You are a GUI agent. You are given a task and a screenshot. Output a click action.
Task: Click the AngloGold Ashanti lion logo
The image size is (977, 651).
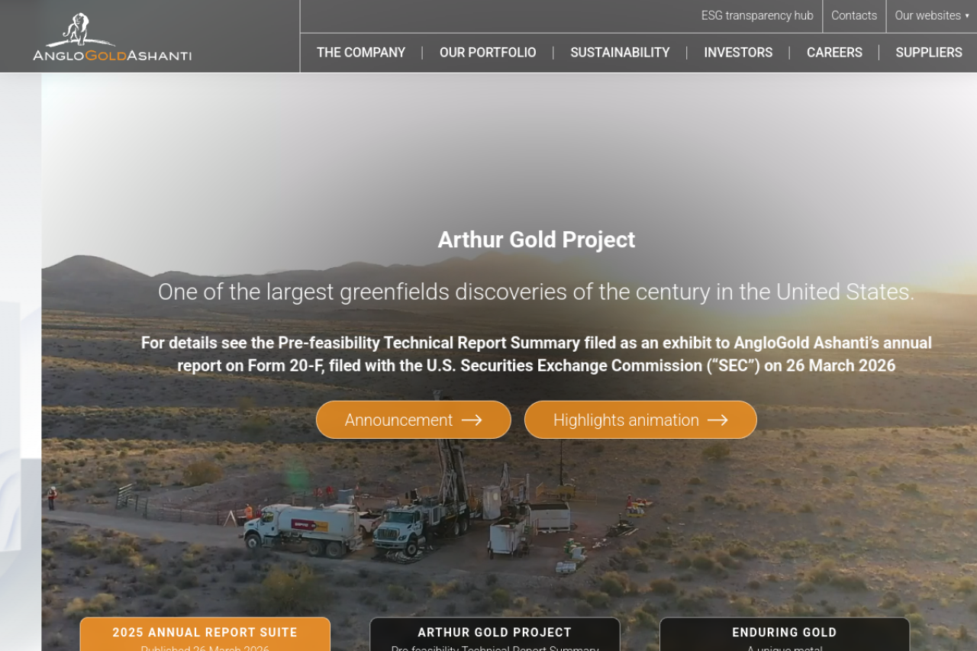[x=112, y=37]
